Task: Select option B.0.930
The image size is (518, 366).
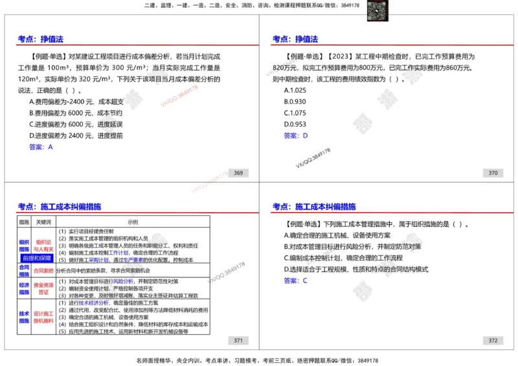Action: 295,102
